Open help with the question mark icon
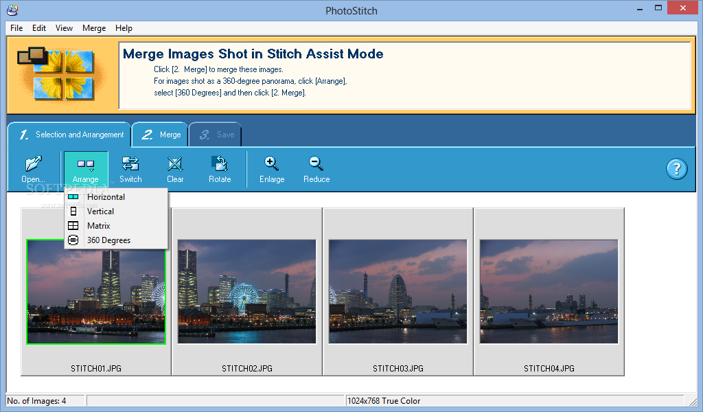This screenshot has width=703, height=412. click(x=676, y=169)
